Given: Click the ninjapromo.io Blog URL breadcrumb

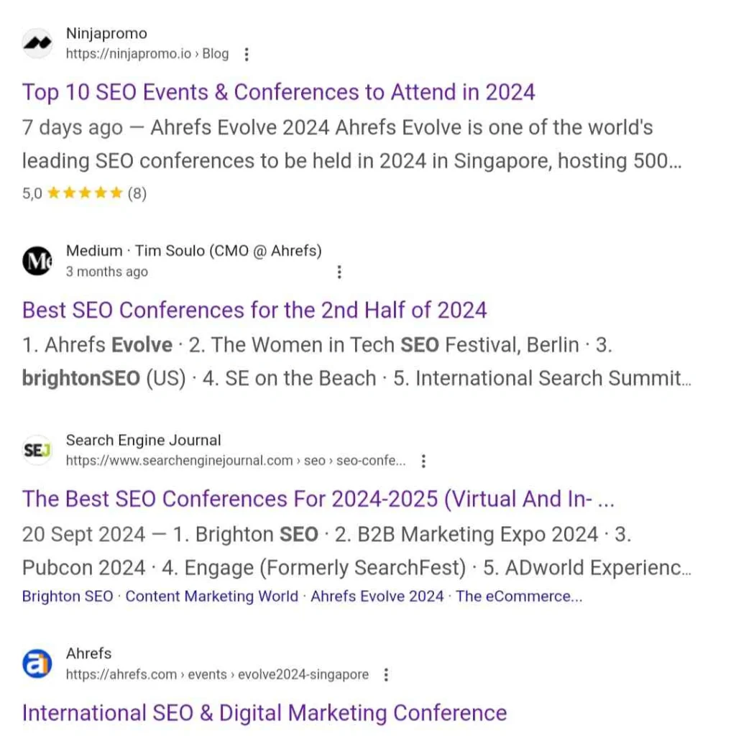Looking at the screenshot, I should [147, 54].
